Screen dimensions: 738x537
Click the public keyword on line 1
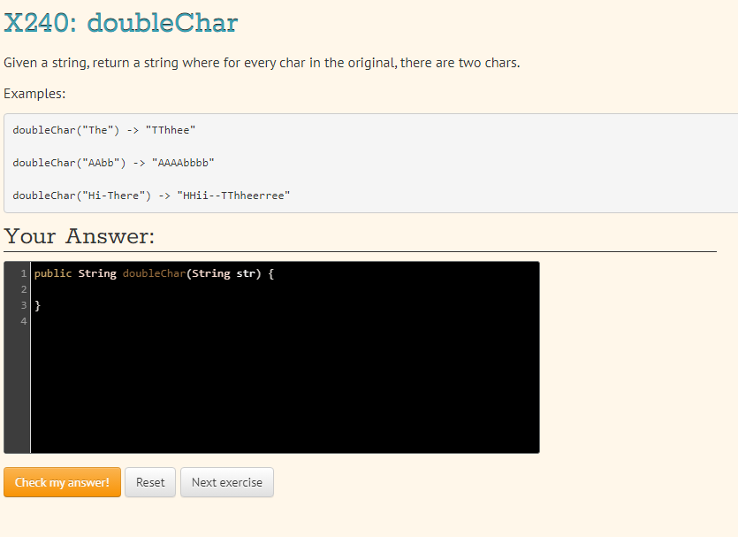(52, 272)
